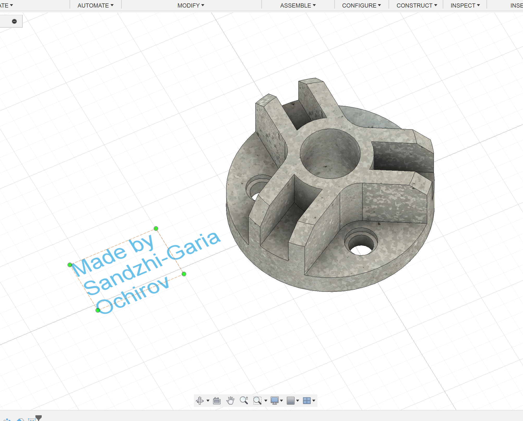Image resolution: width=523 pixels, height=421 pixels.
Task: Select the Pan hand tool
Action: (230, 400)
